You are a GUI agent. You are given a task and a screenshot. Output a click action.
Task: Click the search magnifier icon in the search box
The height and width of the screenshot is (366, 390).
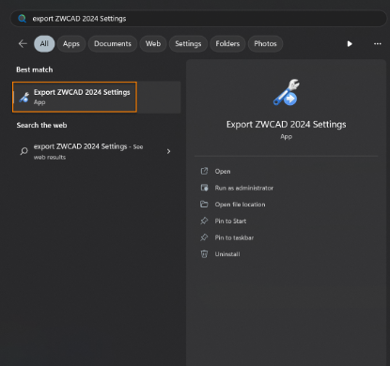[x=22, y=19]
